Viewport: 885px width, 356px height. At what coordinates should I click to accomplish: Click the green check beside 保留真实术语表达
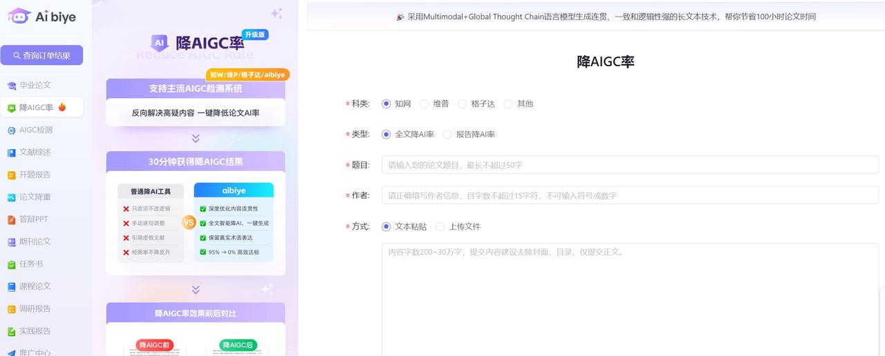click(x=203, y=237)
